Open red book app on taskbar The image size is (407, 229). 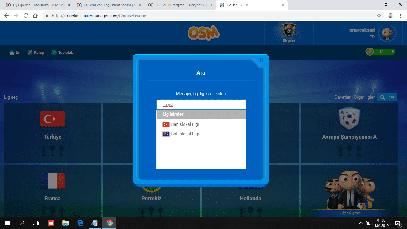pos(51,223)
